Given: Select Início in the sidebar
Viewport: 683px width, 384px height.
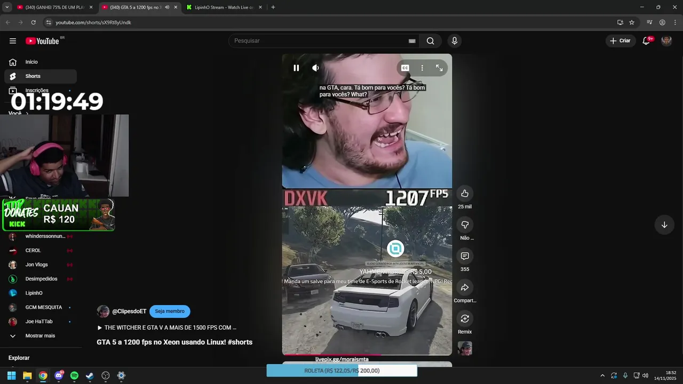Looking at the screenshot, I should 41,62.
